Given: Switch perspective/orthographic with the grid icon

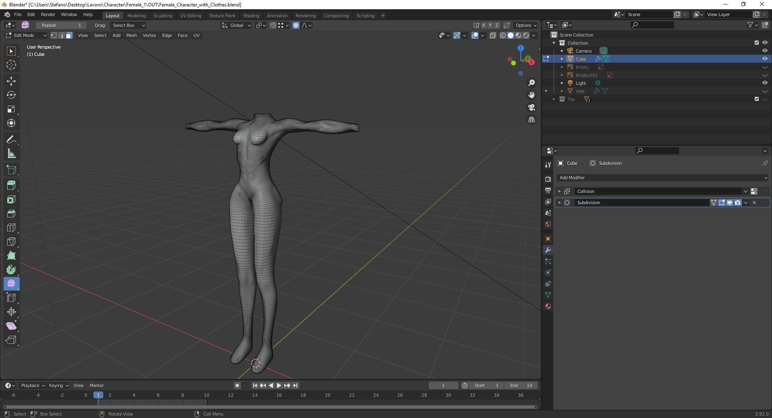Looking at the screenshot, I should (x=532, y=120).
